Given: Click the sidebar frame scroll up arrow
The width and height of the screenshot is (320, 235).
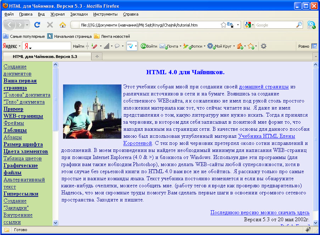Looking at the screenshot, I should (55, 65).
